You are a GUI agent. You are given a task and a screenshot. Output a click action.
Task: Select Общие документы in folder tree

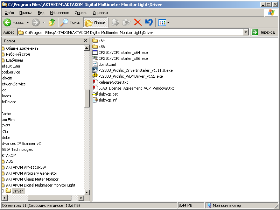pos(23,48)
